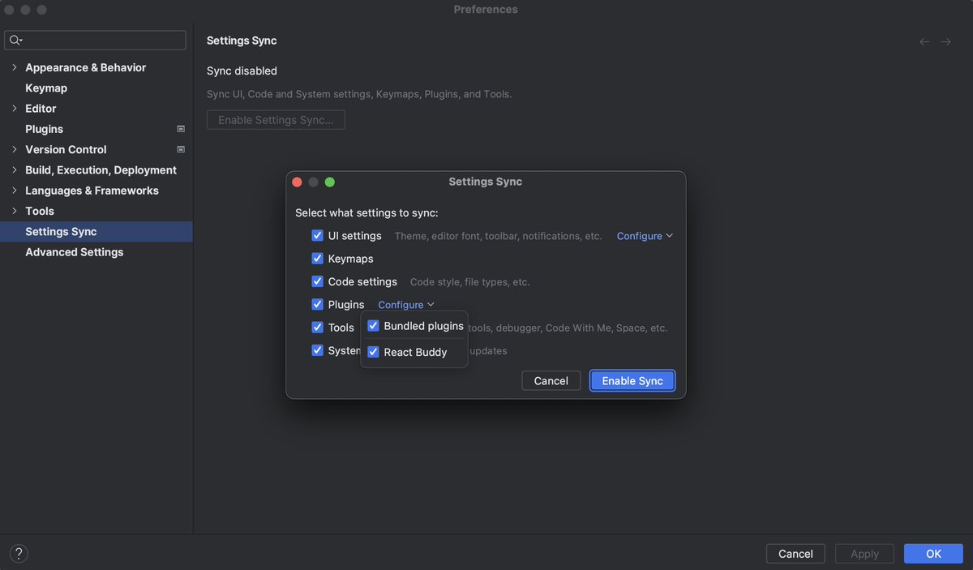
Task: Click the back navigation arrow
Action: 924,41
